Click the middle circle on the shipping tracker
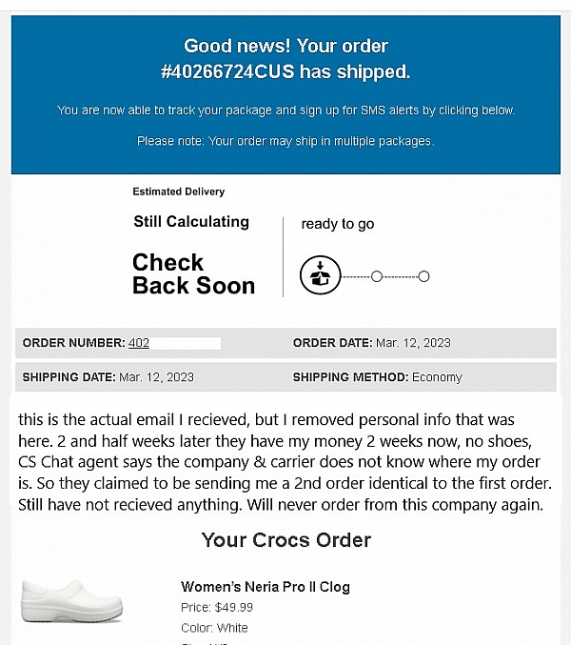Screen dimensions: 571x645 tap(377, 276)
